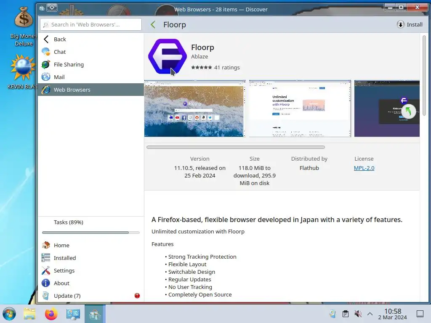
Task: Select File Sharing category
Action: click(x=91, y=64)
